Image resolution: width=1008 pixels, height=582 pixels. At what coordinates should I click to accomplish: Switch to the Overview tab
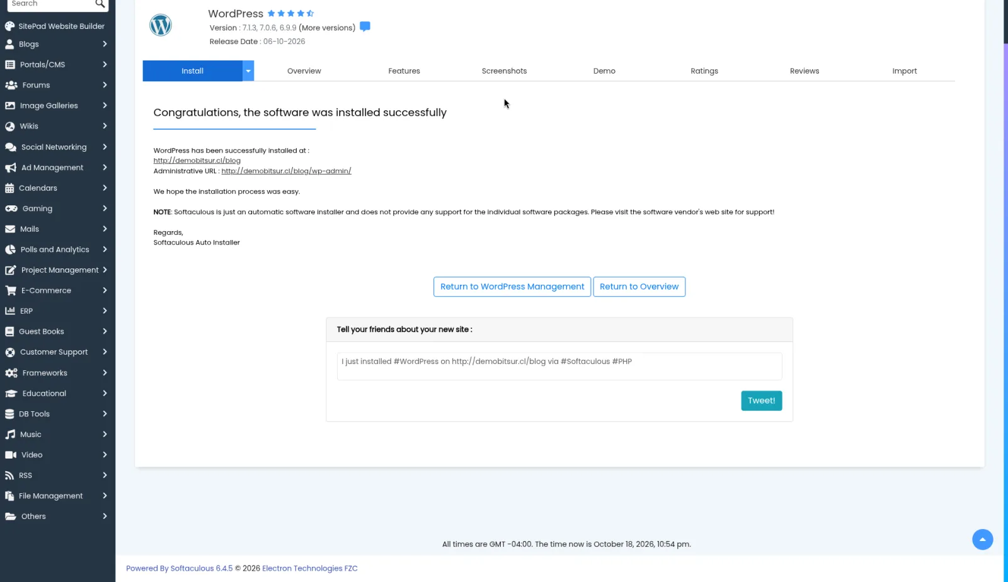coord(304,71)
